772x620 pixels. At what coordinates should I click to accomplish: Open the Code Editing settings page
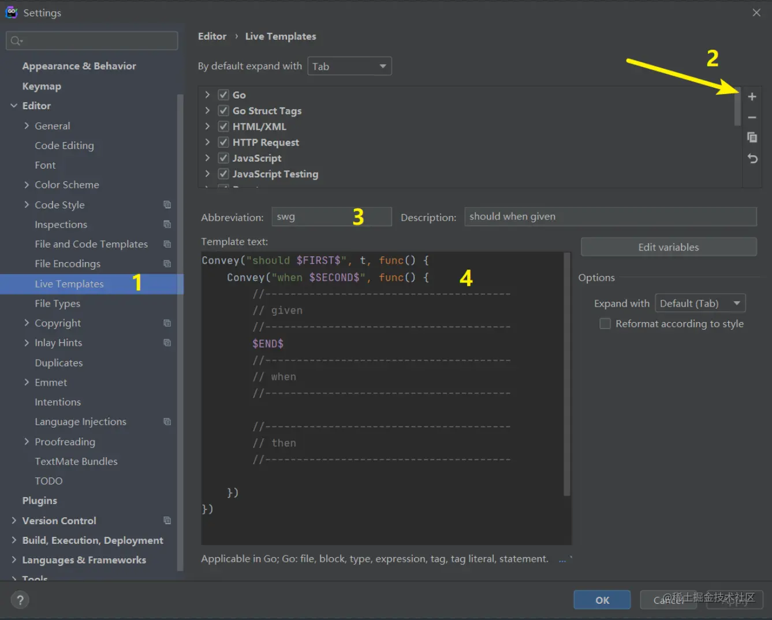coord(64,145)
